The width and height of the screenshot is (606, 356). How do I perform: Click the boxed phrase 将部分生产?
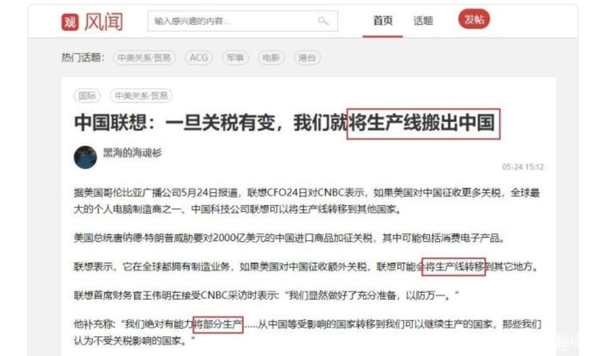218,324
